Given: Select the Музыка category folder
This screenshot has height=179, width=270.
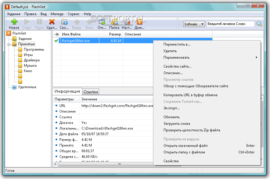Looking at the screenshot, I should pyautogui.click(x=30, y=66).
